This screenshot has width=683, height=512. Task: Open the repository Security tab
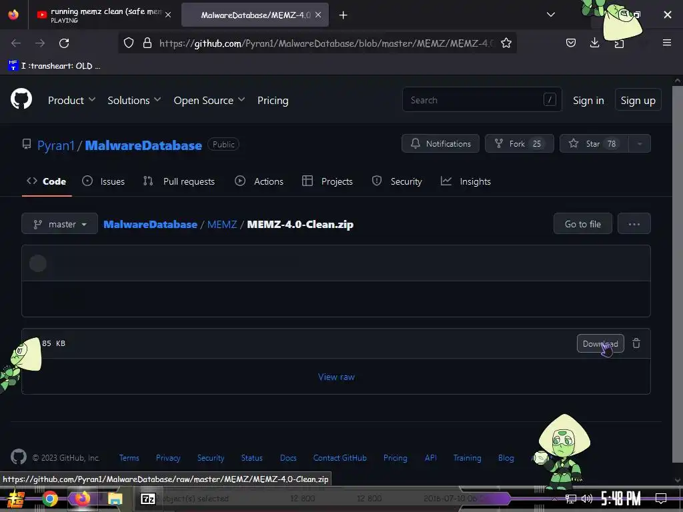(397, 181)
